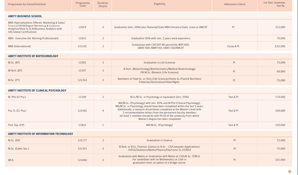The image size is (298, 175).
Task: Click the CAT/XAT-80 percentile eligibility text
Action: tap(161, 46)
